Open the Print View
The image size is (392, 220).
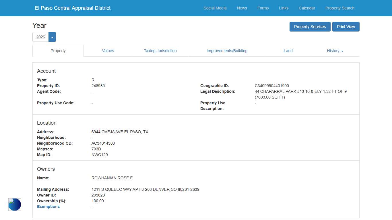point(346,26)
